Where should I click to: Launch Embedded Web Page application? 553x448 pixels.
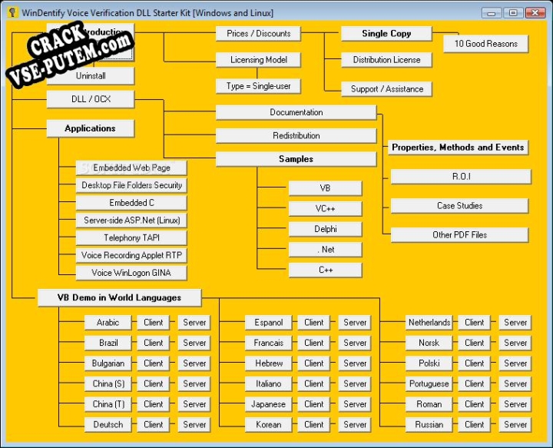(131, 168)
